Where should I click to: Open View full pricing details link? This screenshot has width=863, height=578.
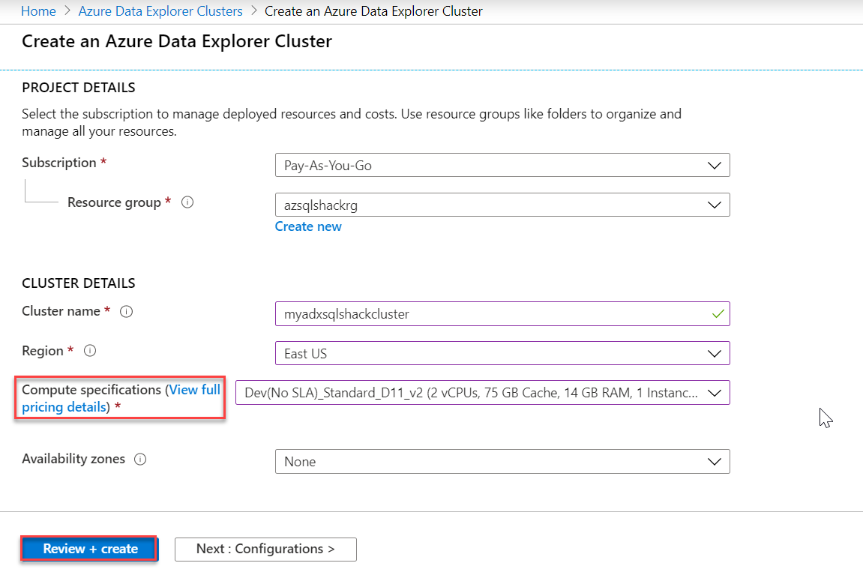coord(194,391)
